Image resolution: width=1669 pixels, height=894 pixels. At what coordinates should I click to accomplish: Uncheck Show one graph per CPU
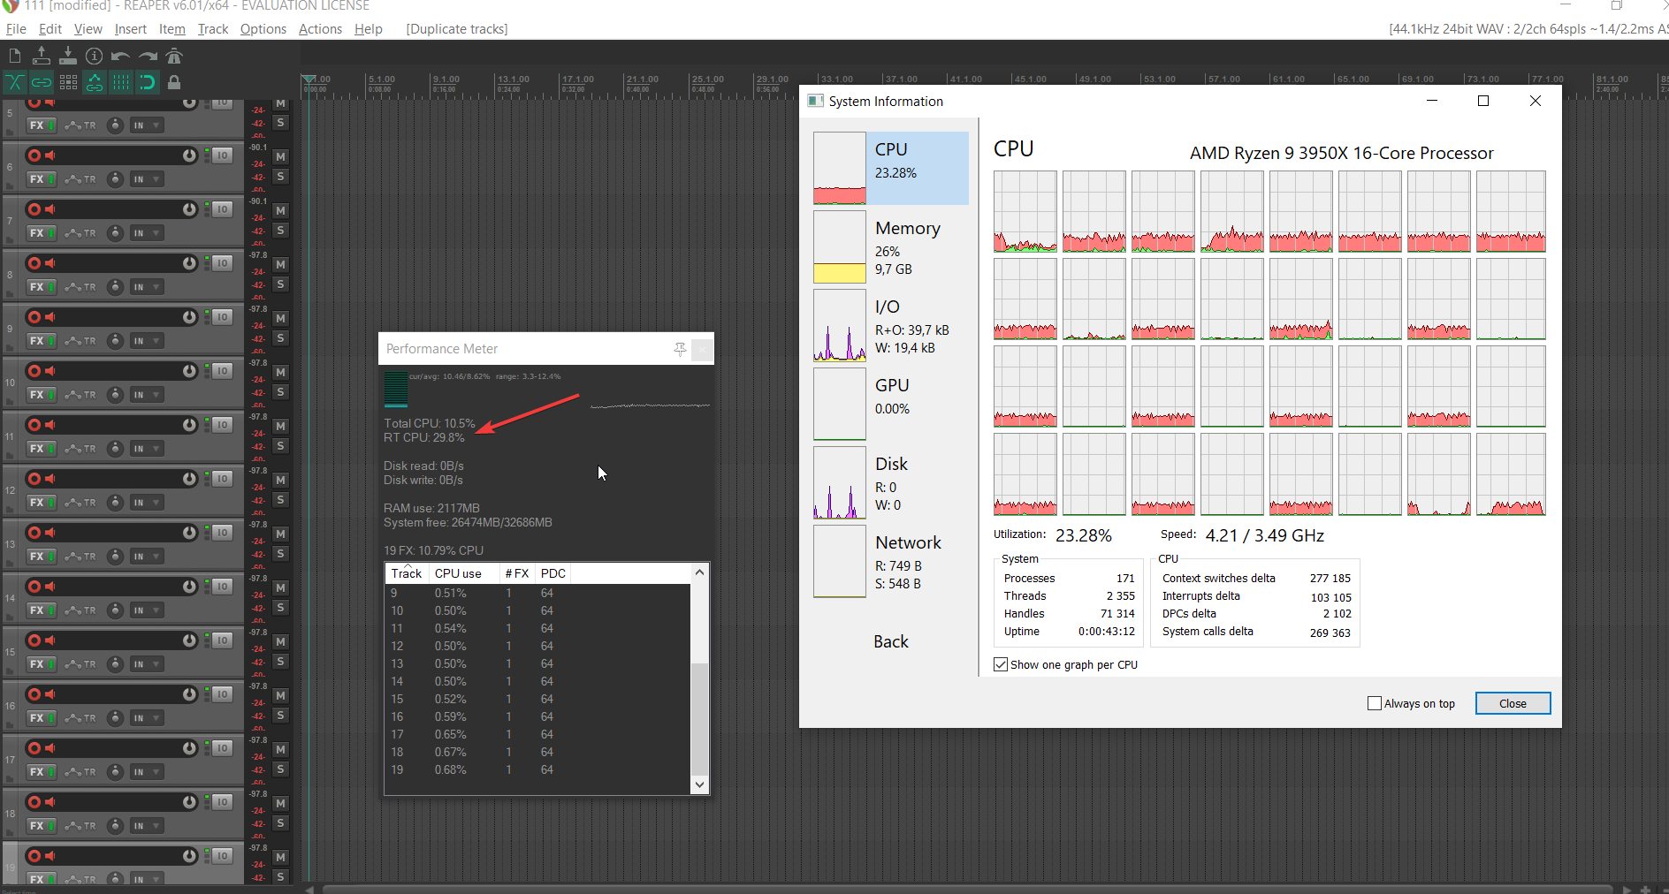pos(1001,664)
